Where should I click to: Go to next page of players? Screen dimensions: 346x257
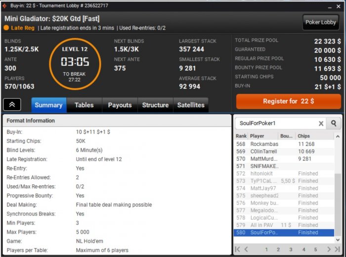tap(329, 249)
